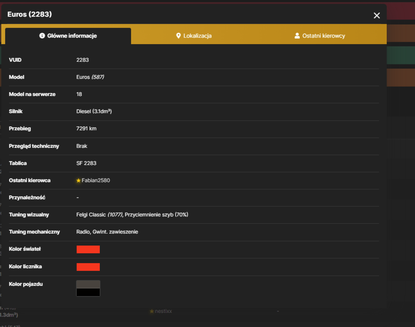Click the star icon next to nestixx
The image size is (415, 327).
point(152,311)
